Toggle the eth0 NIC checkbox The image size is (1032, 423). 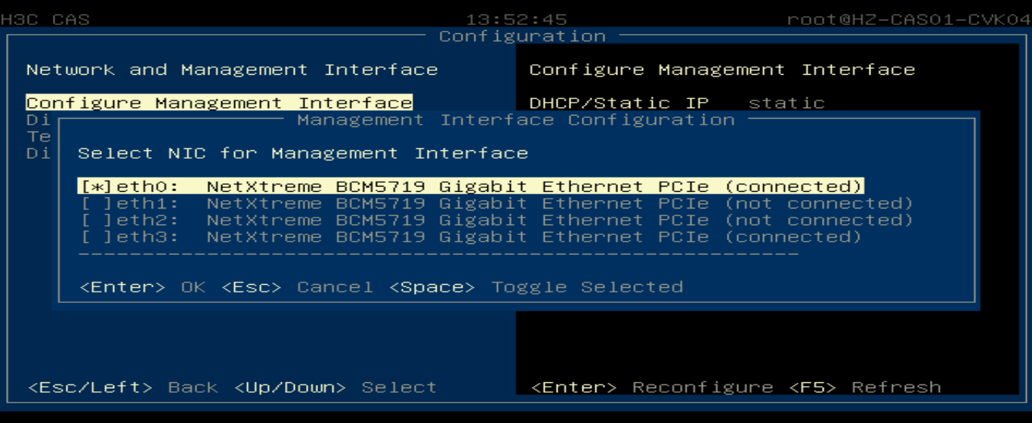click(471, 187)
